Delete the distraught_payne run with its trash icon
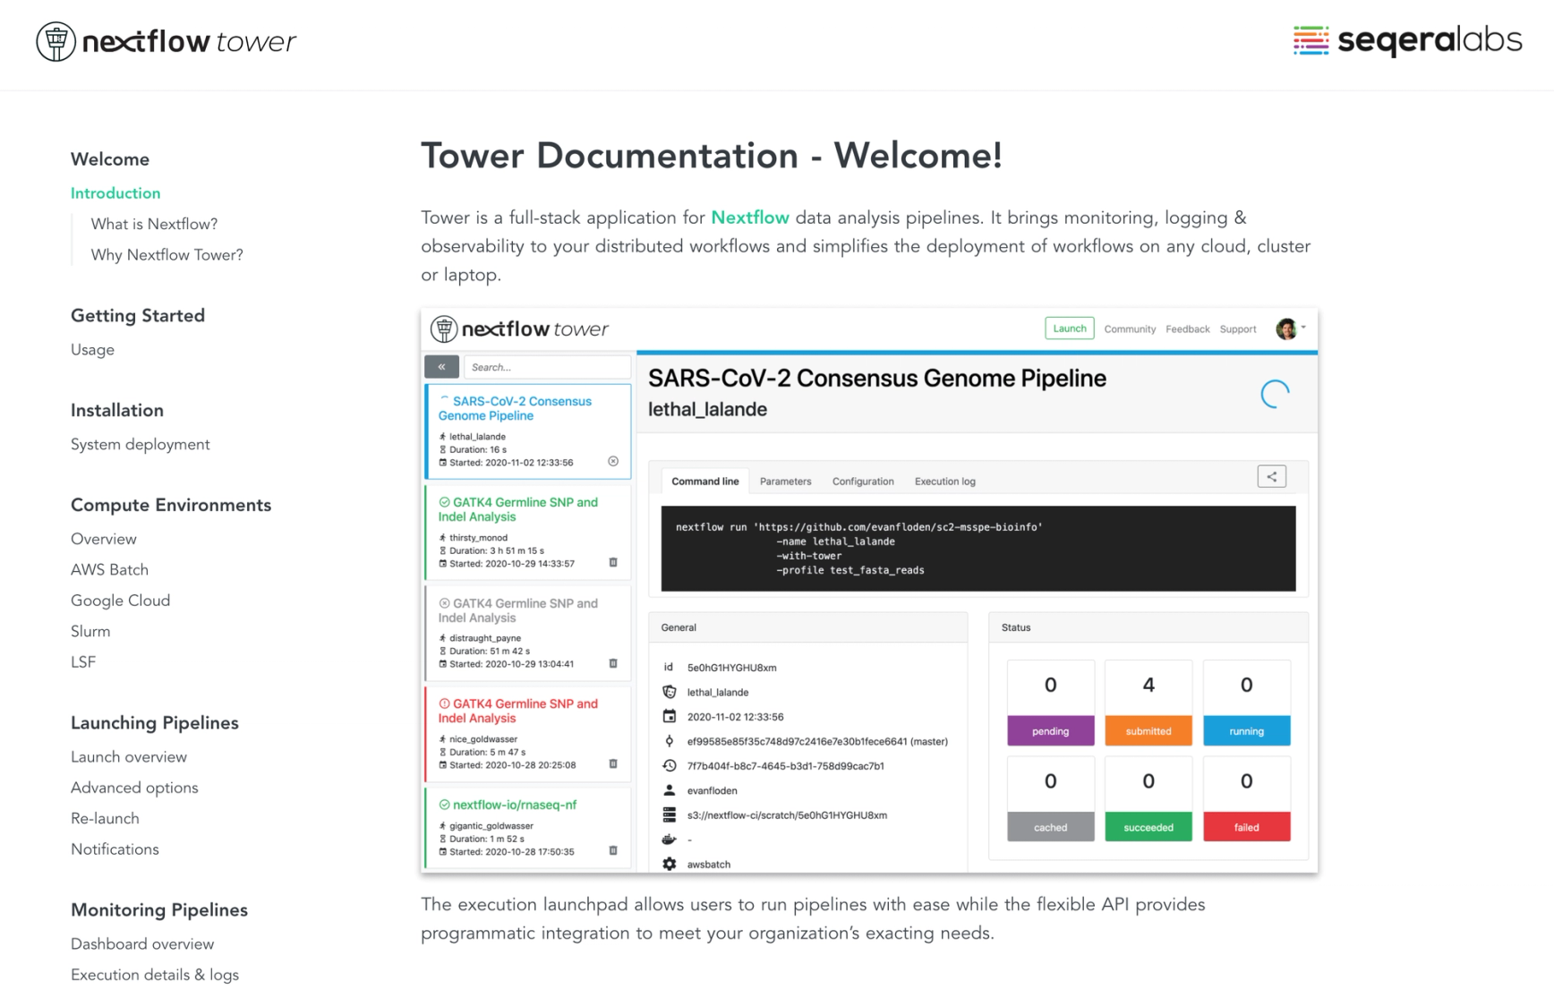This screenshot has width=1554, height=989. 613,664
